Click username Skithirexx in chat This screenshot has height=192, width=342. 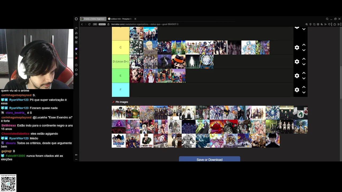click(x=9, y=126)
